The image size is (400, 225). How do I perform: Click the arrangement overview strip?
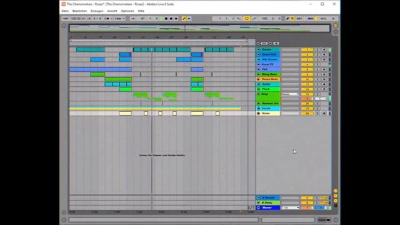(199, 28)
